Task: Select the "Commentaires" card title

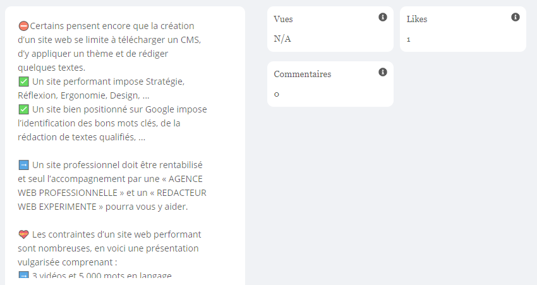Action: 302,75
